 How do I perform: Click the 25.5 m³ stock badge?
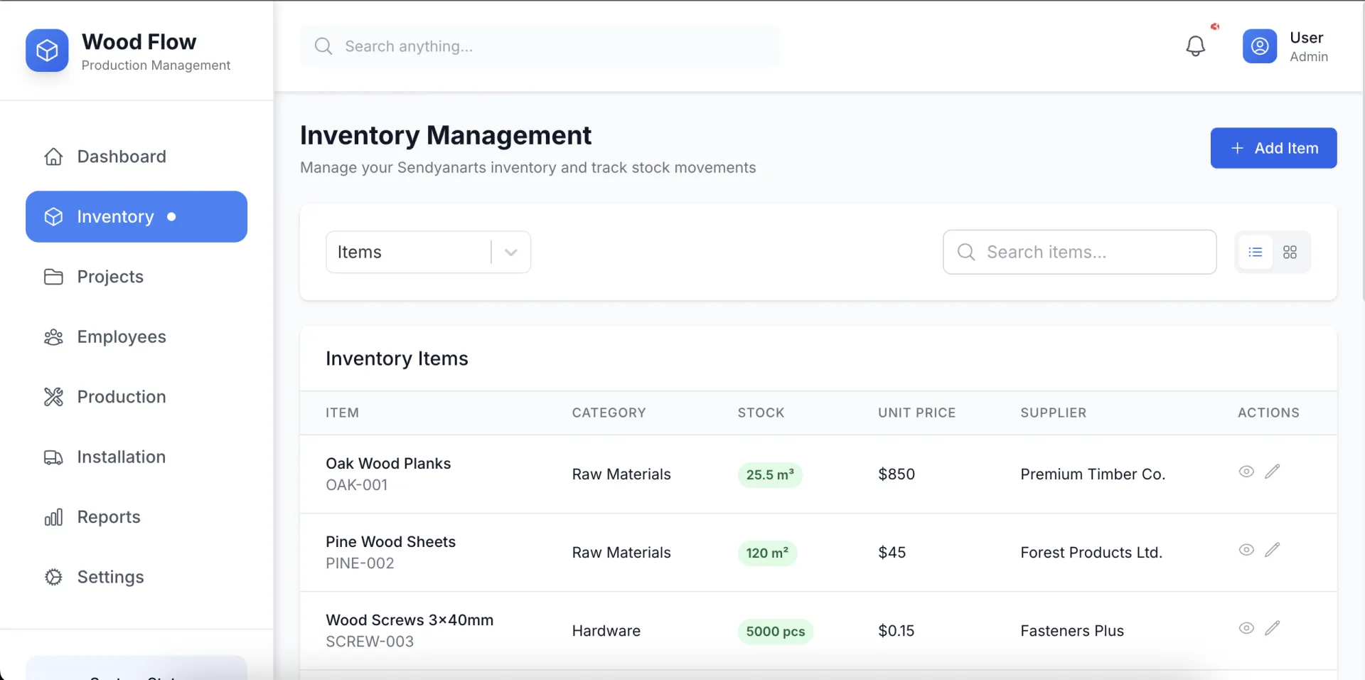tap(770, 474)
